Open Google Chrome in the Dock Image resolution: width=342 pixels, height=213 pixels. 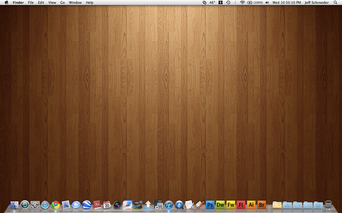[x=56, y=205]
